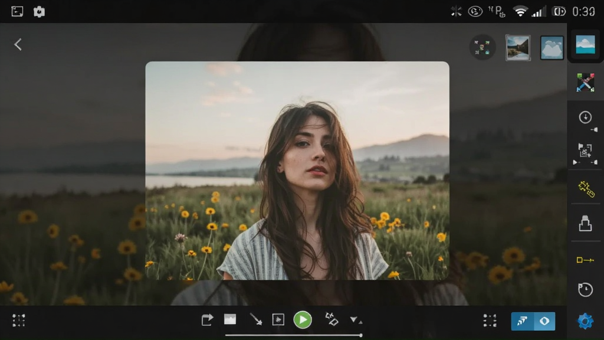Select the cloud background thumbnail
This screenshot has width=604, height=340.
tap(552, 48)
